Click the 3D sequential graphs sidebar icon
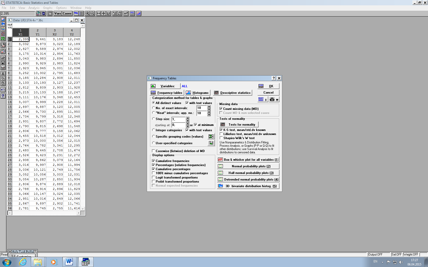The image size is (428, 267). (x=3, y=24)
